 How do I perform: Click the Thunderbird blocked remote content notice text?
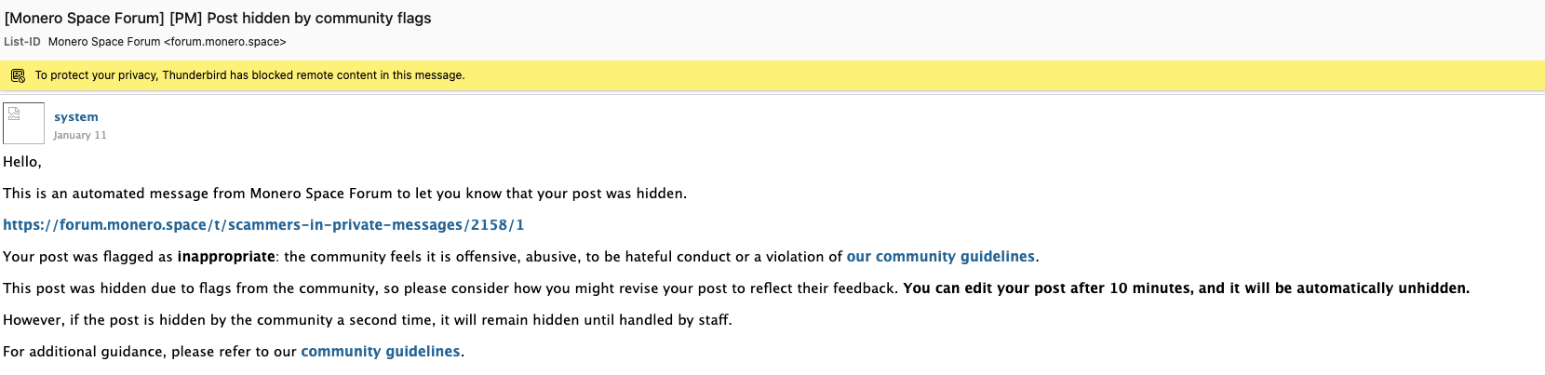pos(249,75)
